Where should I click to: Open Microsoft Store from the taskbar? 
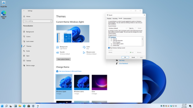(x=29, y=106)
